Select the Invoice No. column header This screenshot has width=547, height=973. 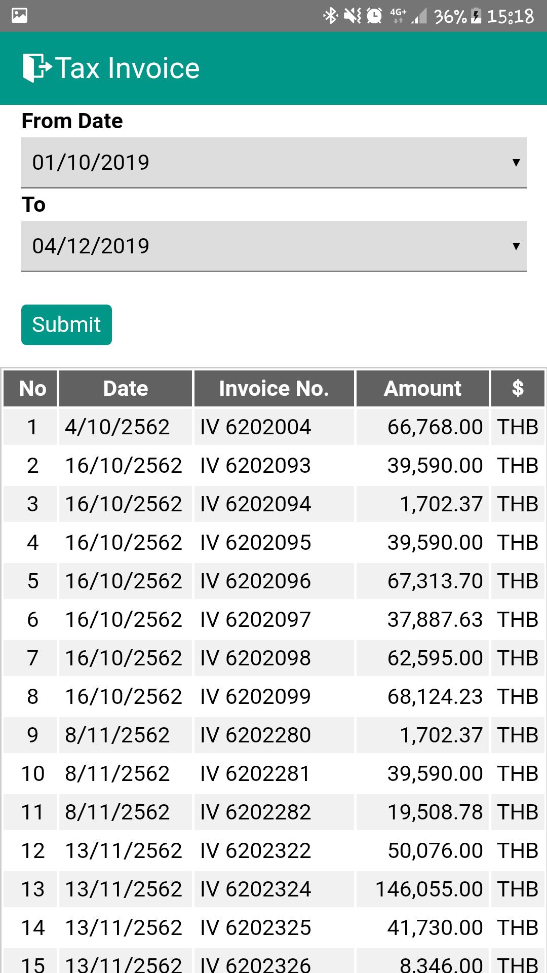coord(274,389)
